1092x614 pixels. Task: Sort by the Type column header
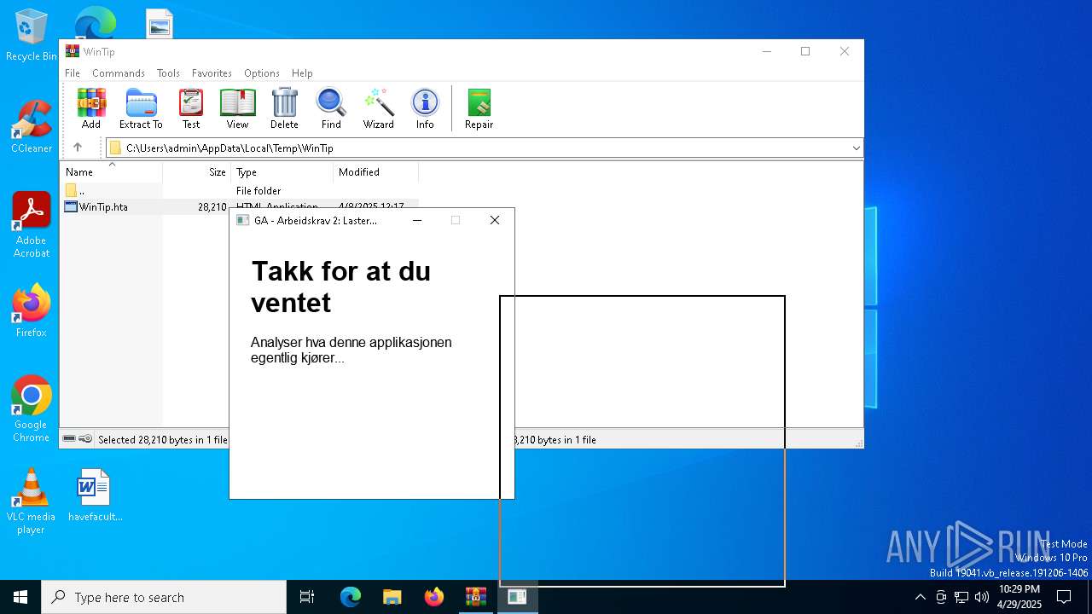coord(282,172)
